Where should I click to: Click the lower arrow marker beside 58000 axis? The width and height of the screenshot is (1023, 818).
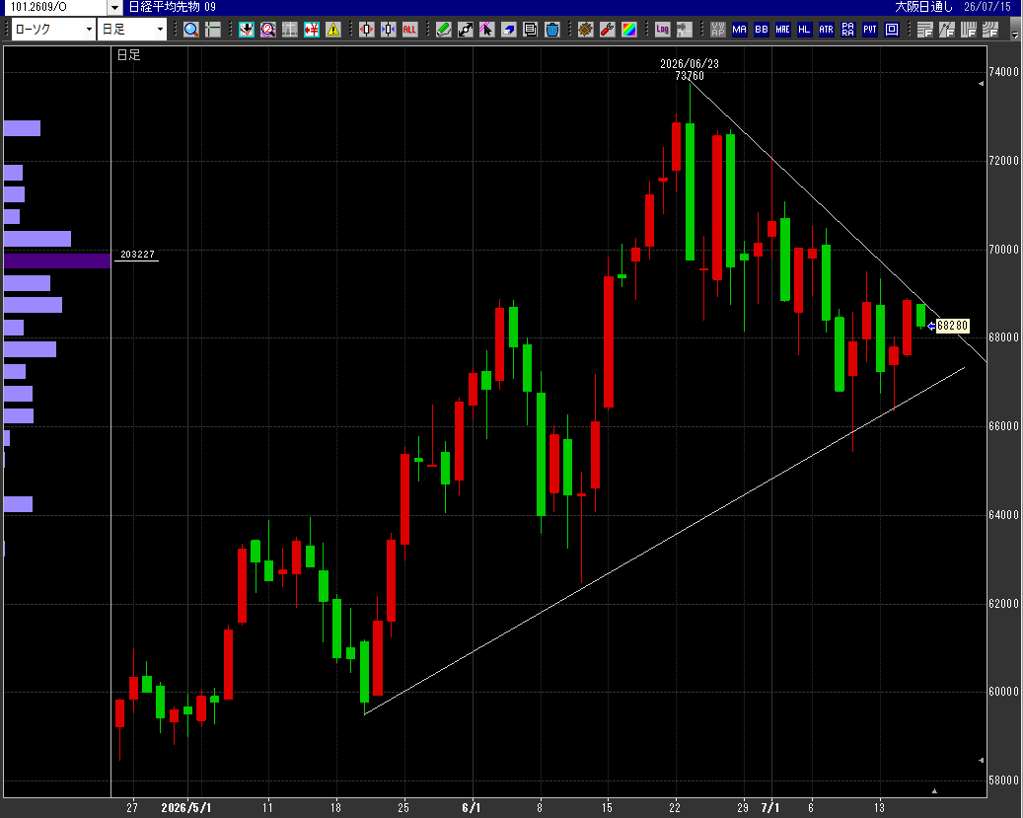point(982,760)
